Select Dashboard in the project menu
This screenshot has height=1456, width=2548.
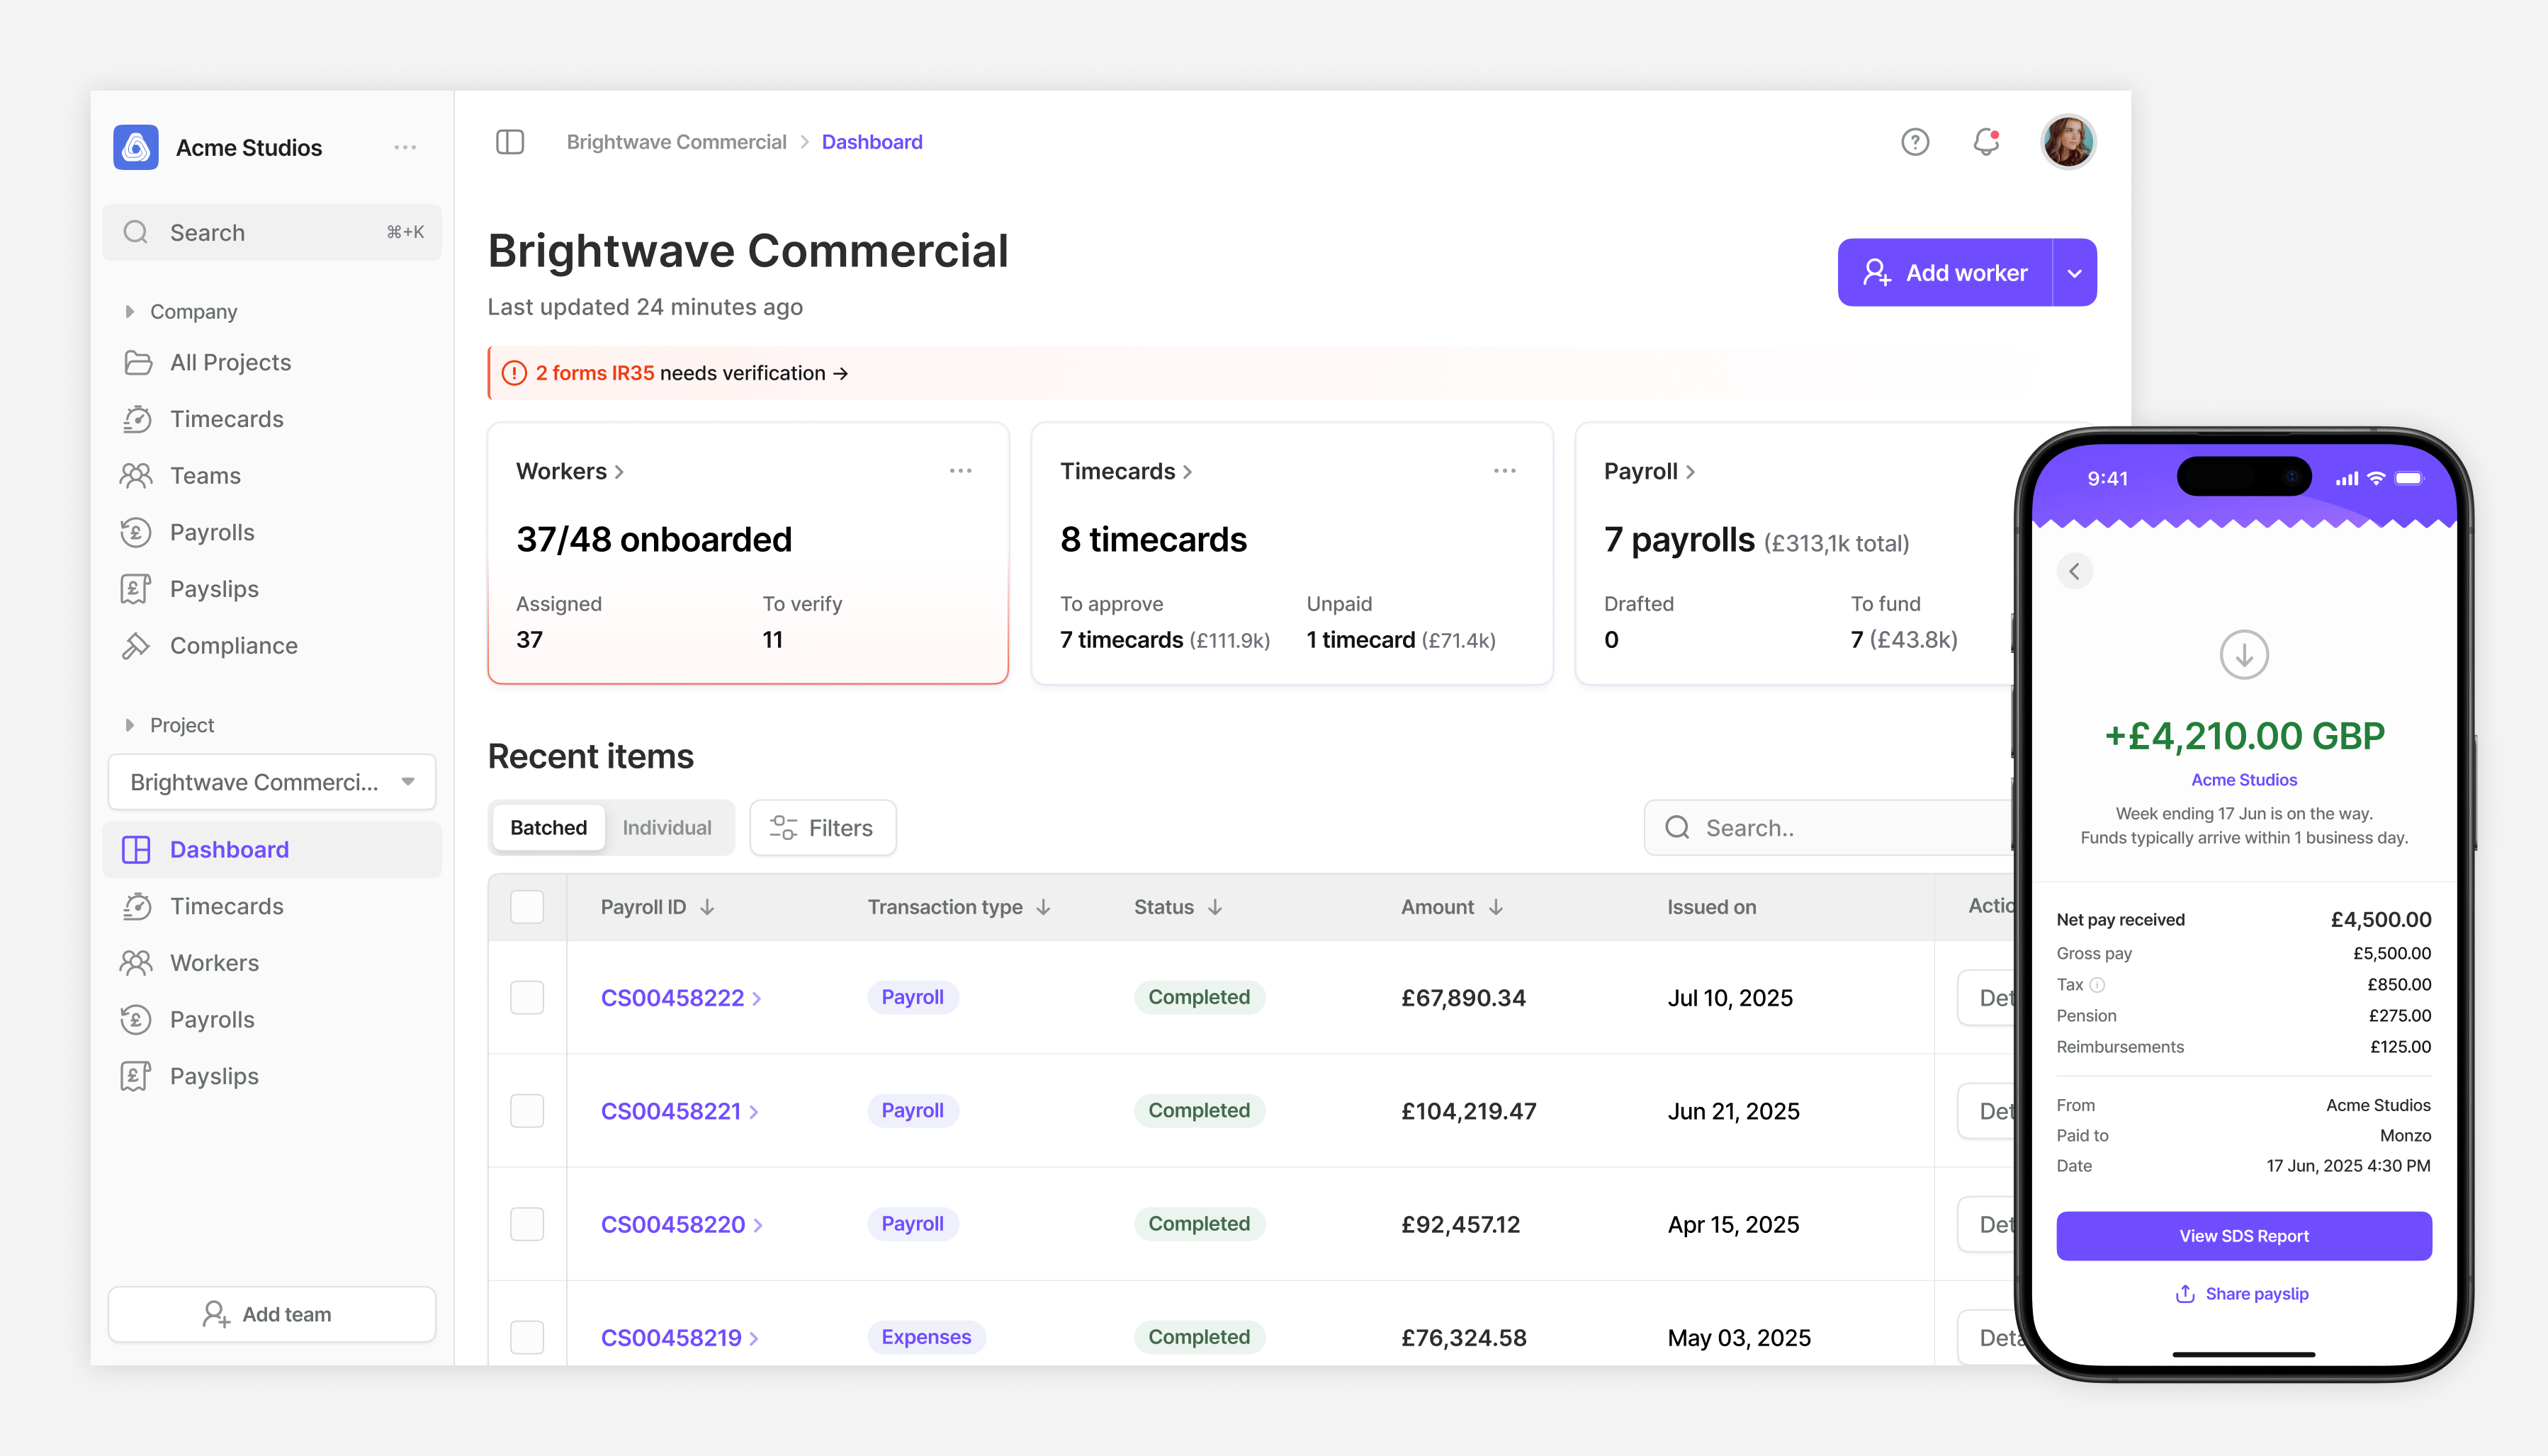point(272,850)
